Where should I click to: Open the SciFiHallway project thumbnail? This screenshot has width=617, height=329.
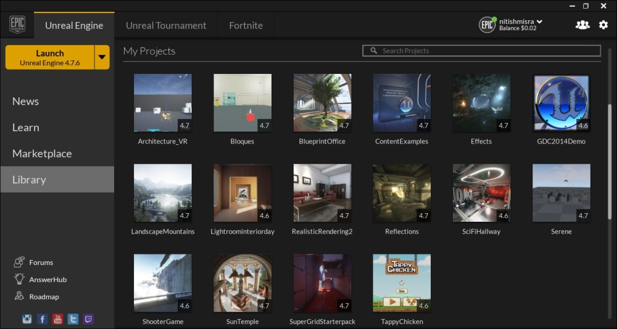pyautogui.click(x=482, y=193)
